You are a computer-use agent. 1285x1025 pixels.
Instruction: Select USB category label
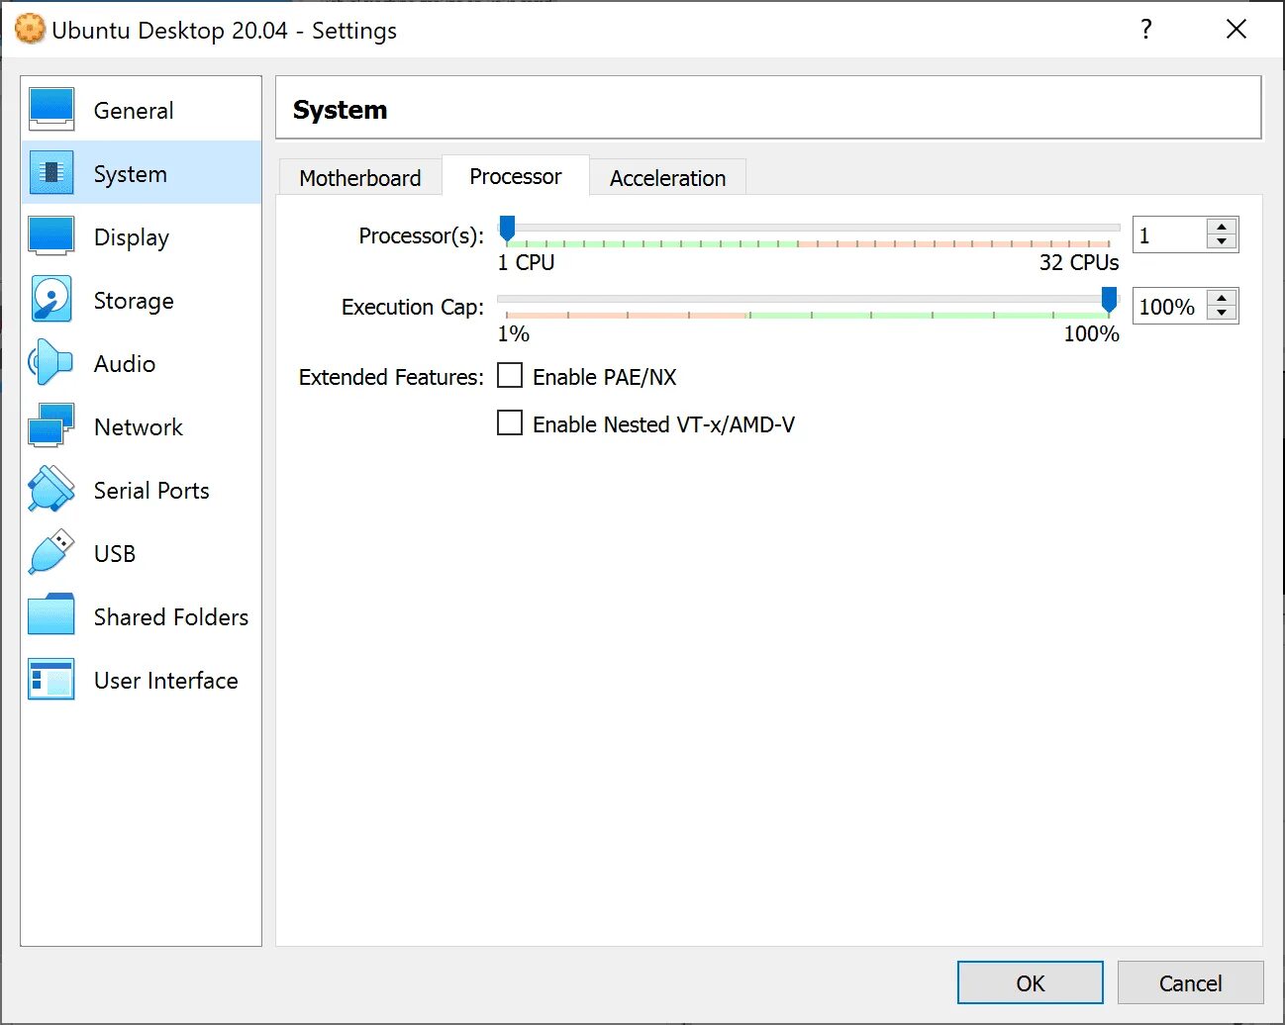(115, 554)
